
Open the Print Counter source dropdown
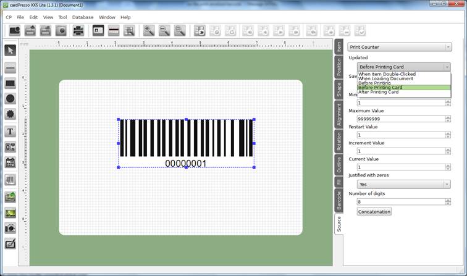click(x=400, y=47)
